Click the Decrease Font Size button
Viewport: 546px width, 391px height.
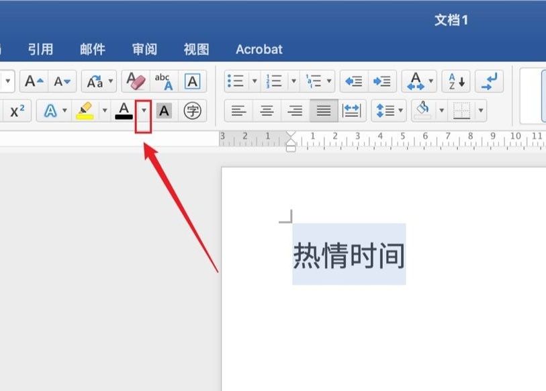62,81
